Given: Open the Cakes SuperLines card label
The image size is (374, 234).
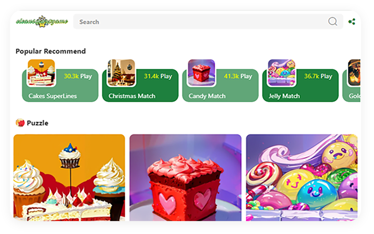Looking at the screenshot, I should [53, 96].
